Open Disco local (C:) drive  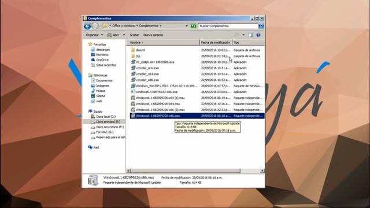[x=106, y=117]
